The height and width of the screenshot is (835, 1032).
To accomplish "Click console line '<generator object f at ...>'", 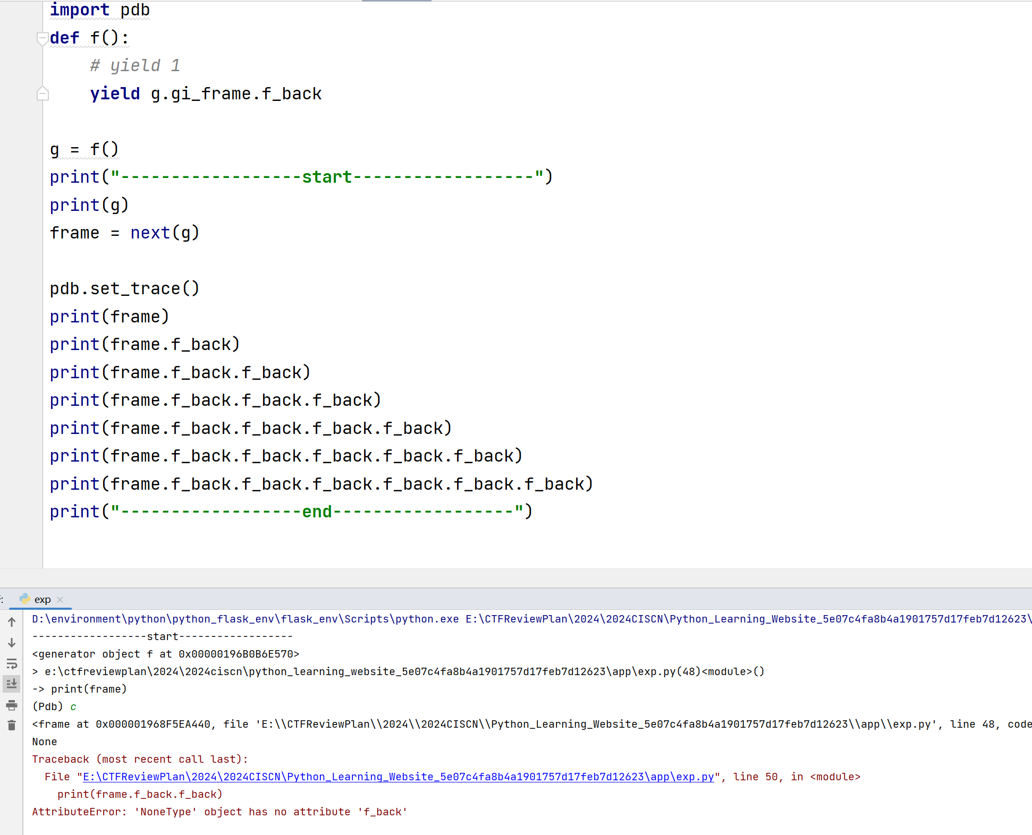I will click(165, 654).
